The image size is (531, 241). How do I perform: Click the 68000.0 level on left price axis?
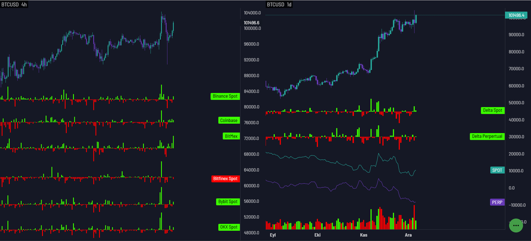coord(252,154)
